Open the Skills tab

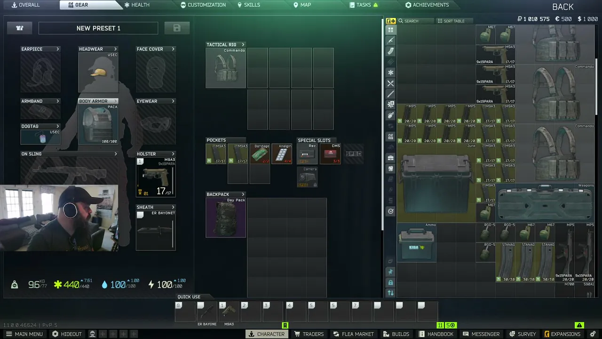249,5
